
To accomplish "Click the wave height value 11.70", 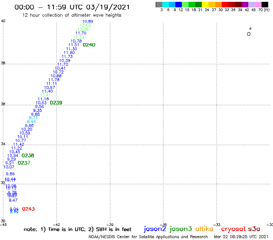I will [x=81, y=33].
